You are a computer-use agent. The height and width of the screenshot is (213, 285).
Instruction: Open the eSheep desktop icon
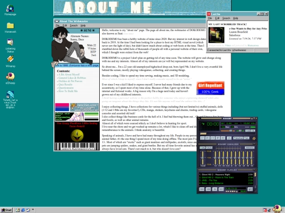click(x=10, y=78)
